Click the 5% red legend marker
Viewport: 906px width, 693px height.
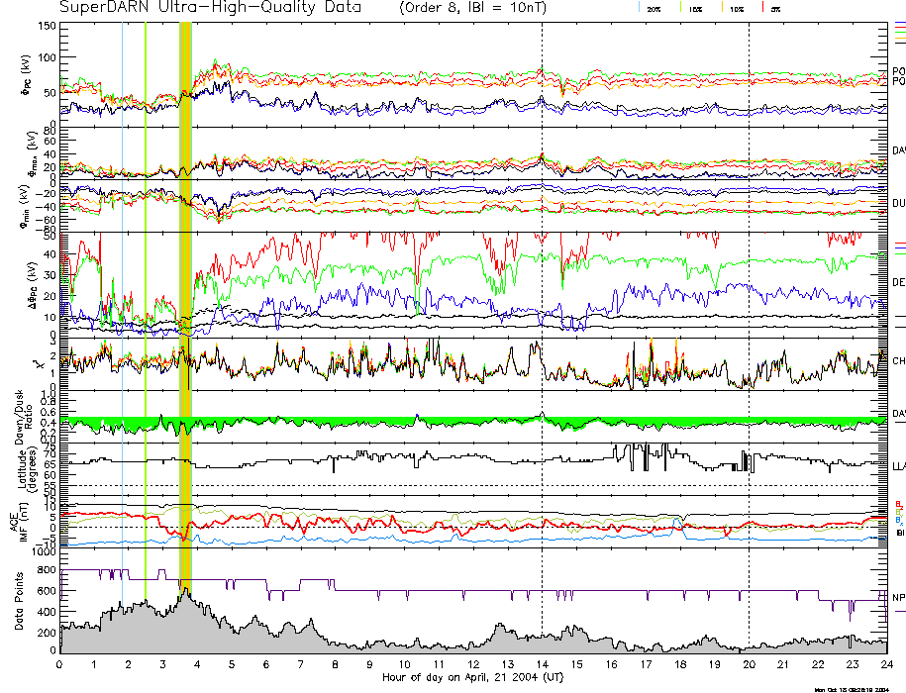764,8
